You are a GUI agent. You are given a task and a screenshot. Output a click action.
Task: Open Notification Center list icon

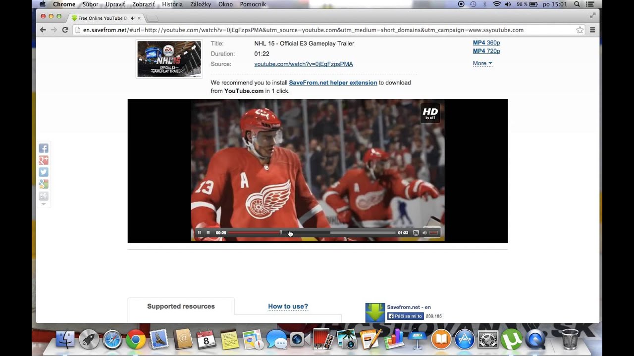(x=589, y=4)
